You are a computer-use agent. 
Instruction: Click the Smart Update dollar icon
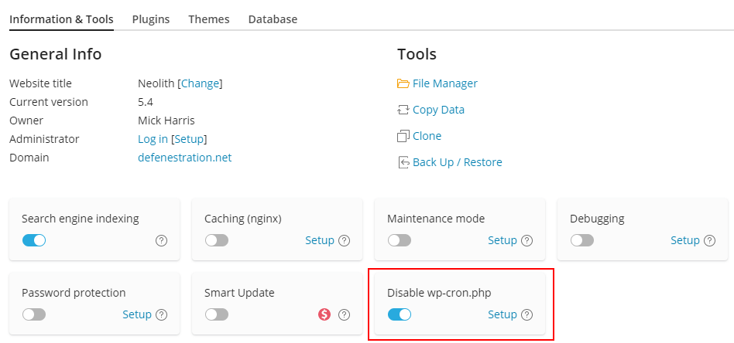[324, 314]
